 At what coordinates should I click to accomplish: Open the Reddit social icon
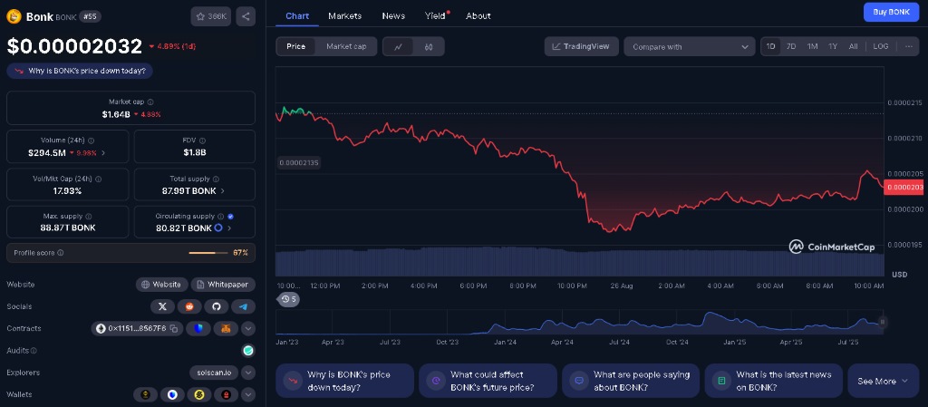tap(188, 306)
